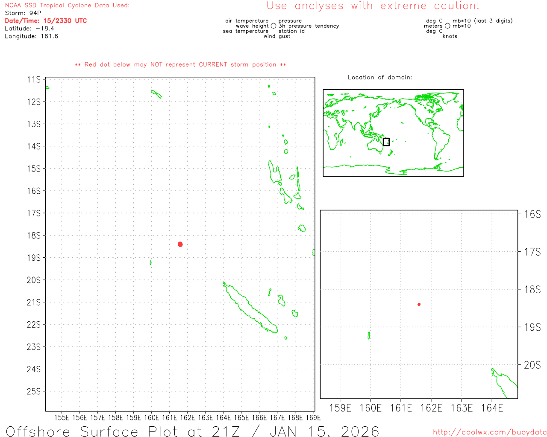Click the small green island in zoomed inset map

click(x=369, y=335)
